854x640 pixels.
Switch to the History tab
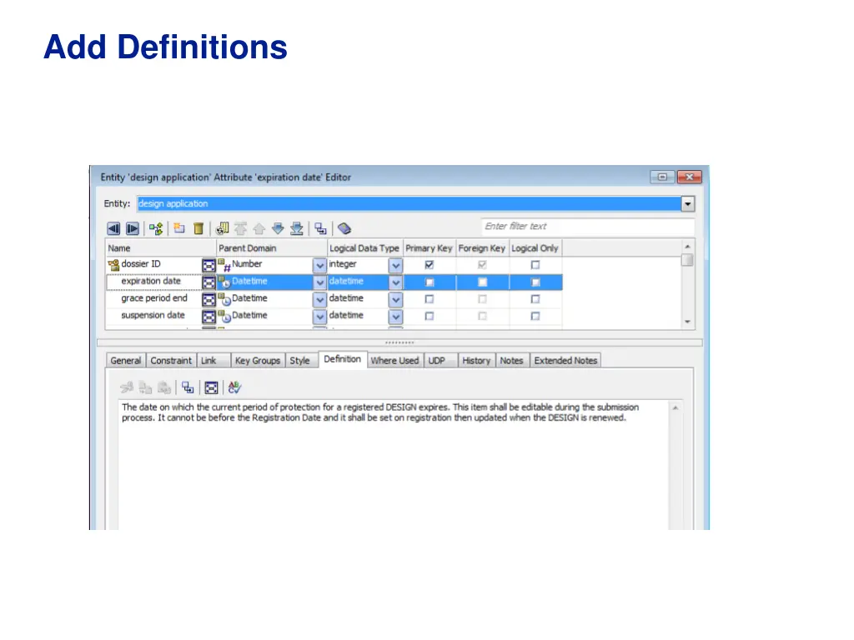(476, 360)
